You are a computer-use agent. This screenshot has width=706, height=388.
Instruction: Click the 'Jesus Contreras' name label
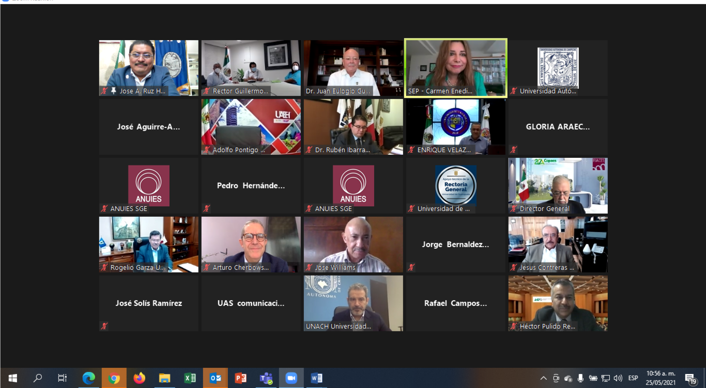[547, 268]
